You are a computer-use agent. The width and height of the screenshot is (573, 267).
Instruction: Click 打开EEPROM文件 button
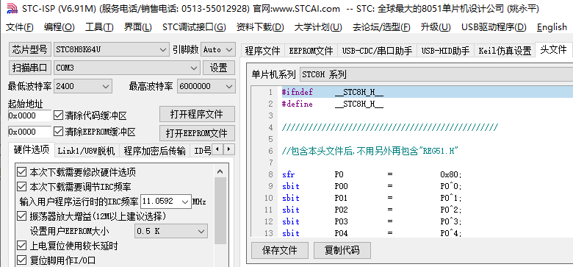tap(197, 133)
